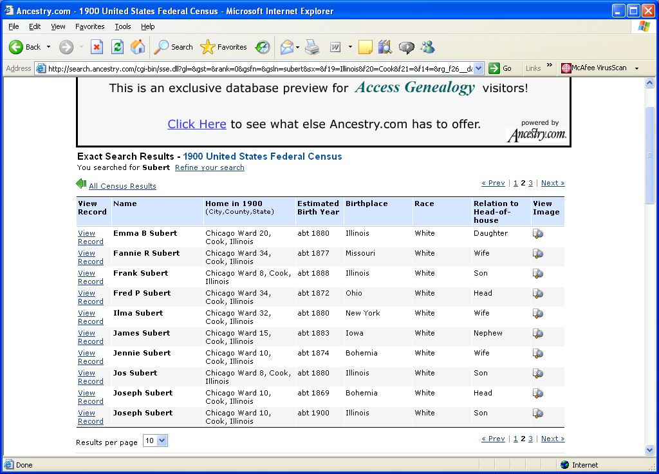Image resolution: width=659 pixels, height=474 pixels.
Task: Open the Results per page dropdown
Action: coord(155,441)
